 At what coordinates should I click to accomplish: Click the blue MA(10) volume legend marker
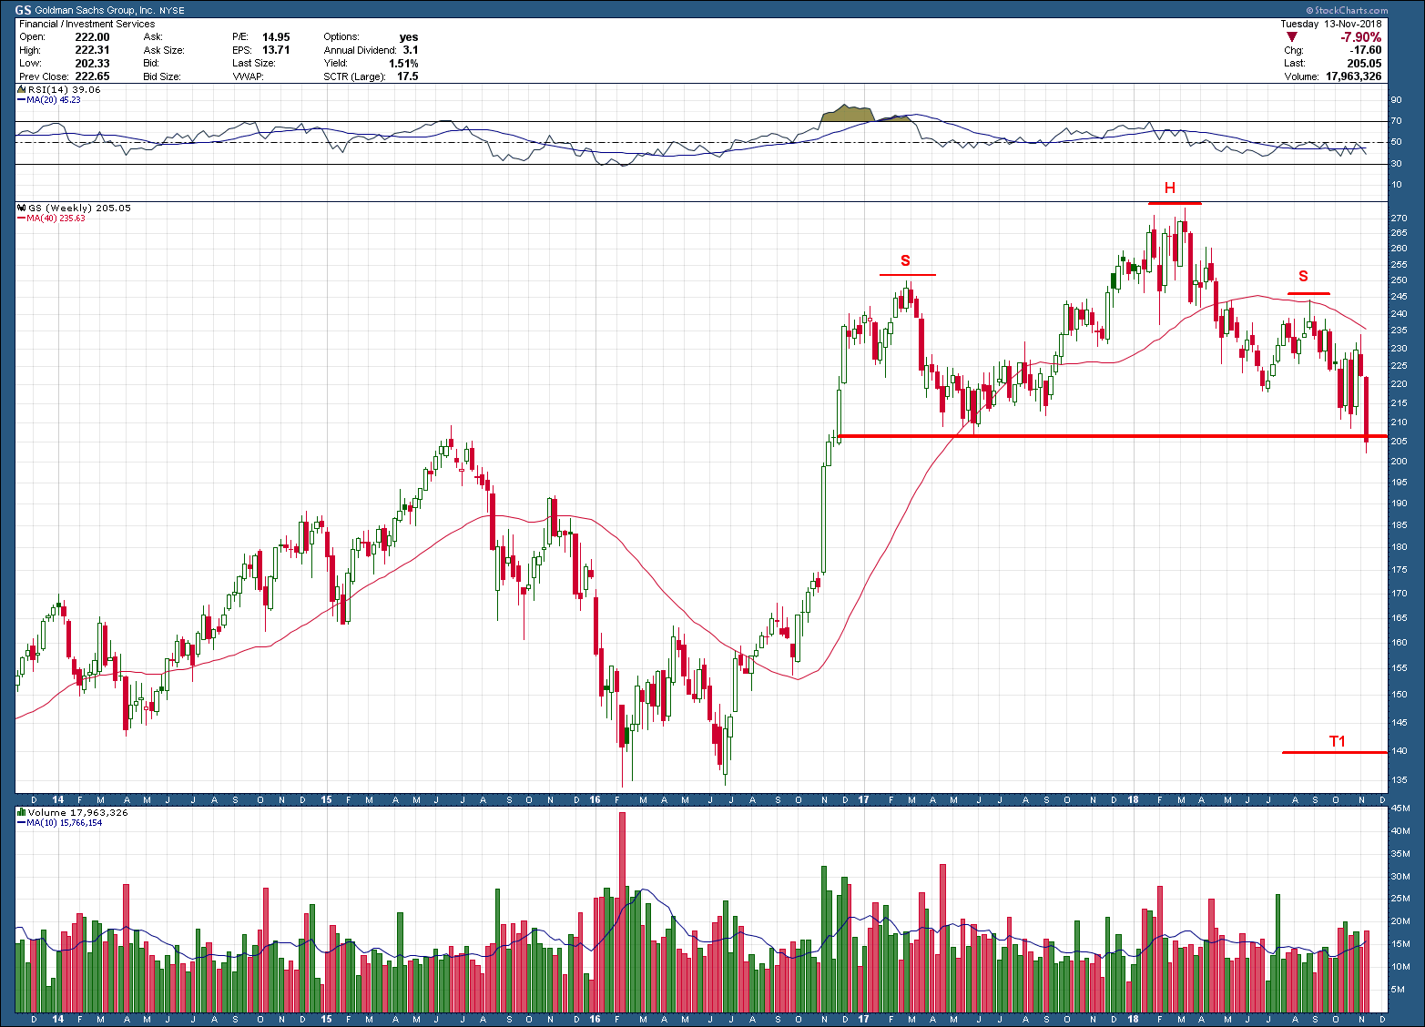[22, 823]
